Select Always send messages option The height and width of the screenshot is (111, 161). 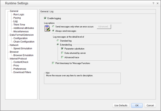tap(53, 31)
